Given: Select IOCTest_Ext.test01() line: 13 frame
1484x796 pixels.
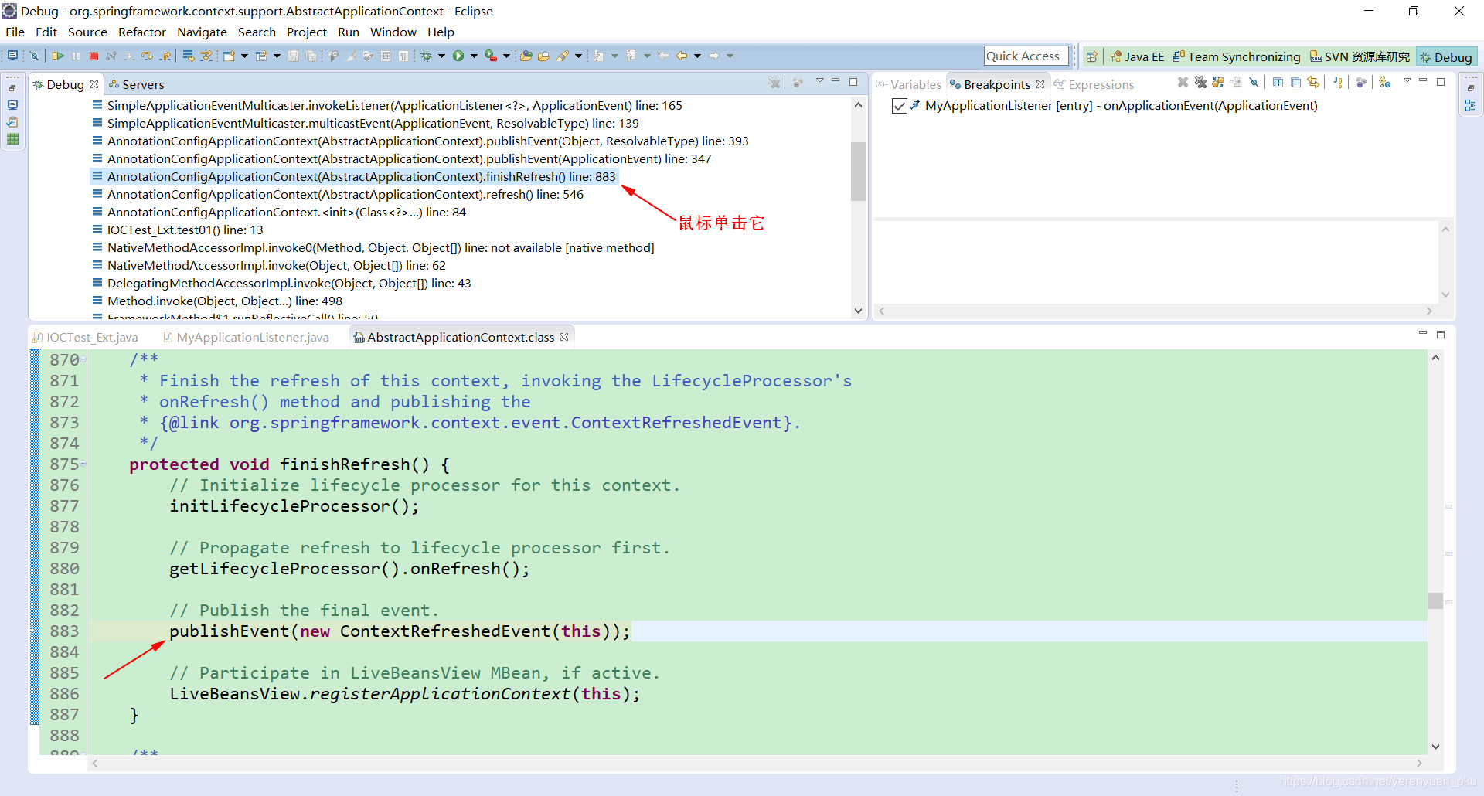Looking at the screenshot, I should [x=179, y=230].
